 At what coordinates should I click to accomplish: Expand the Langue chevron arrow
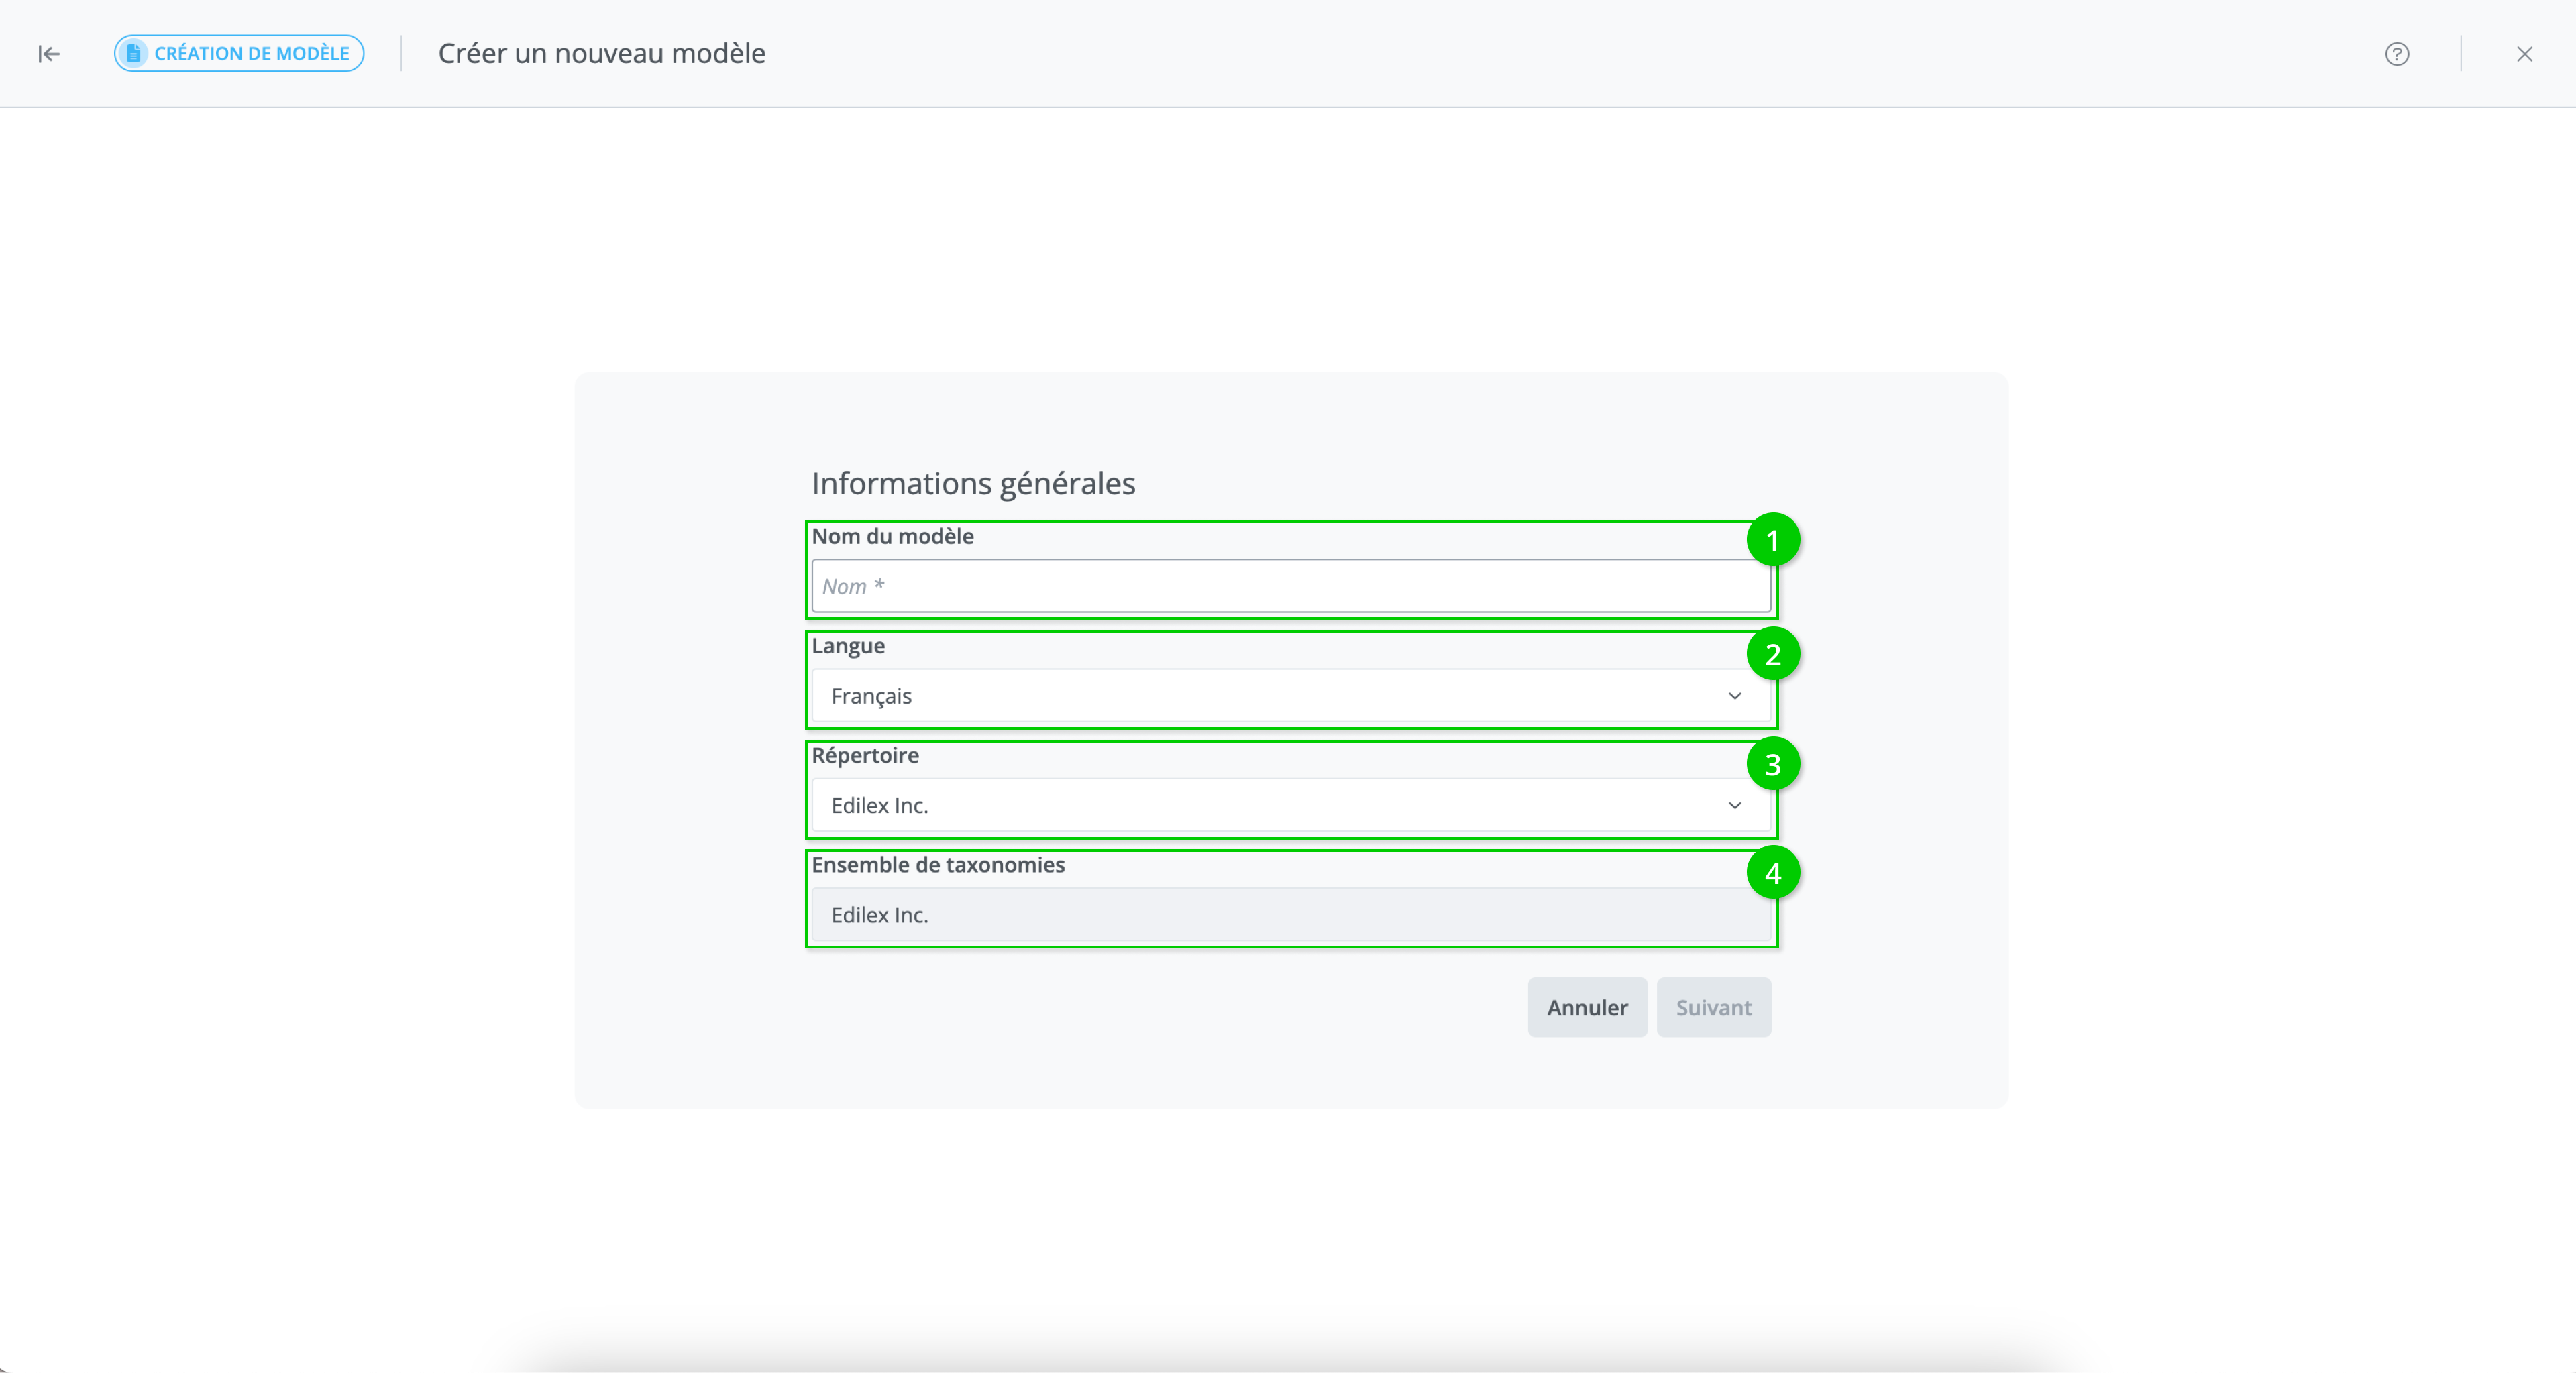point(1734,696)
